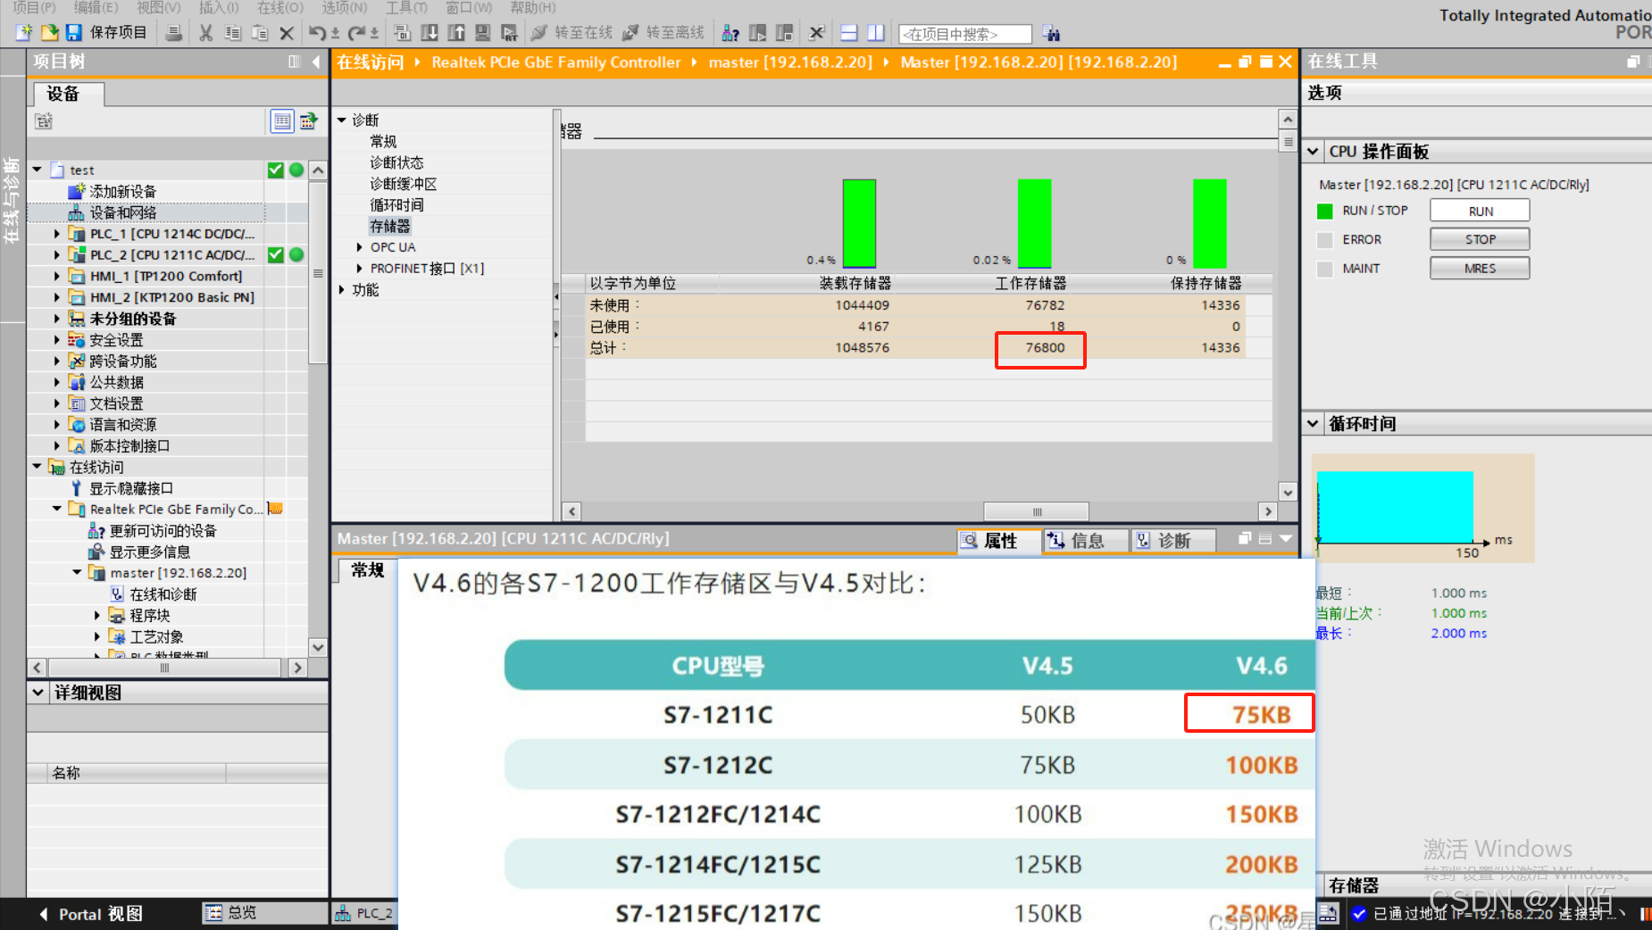Expand 功能 in diagnostics navigation
Image resolution: width=1652 pixels, height=930 pixels.
(342, 290)
